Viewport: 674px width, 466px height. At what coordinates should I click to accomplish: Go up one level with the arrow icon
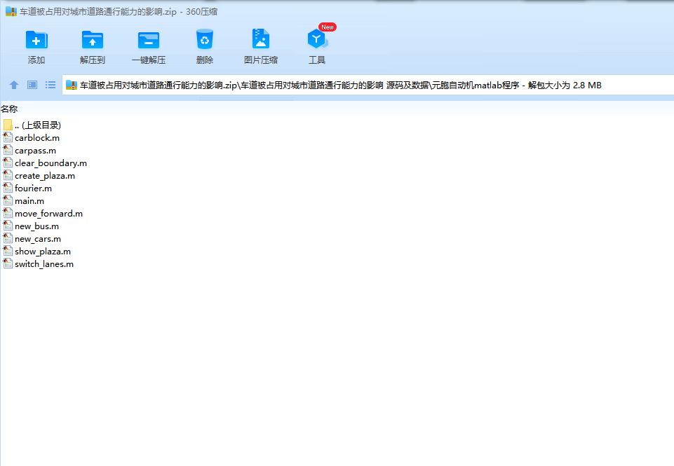(x=14, y=85)
